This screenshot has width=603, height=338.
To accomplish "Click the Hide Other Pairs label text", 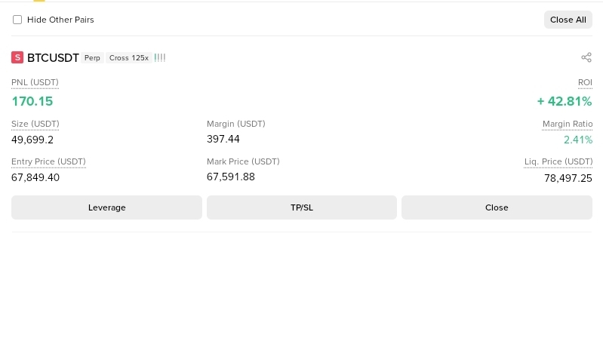I will point(60,20).
